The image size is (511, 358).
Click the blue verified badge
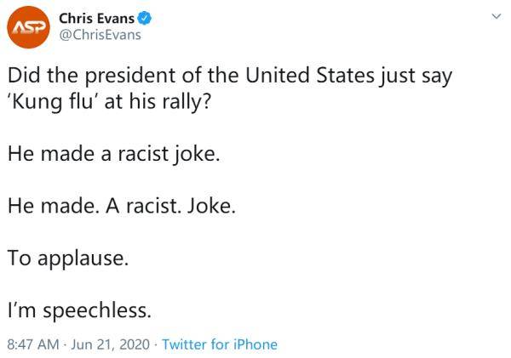[x=147, y=19]
